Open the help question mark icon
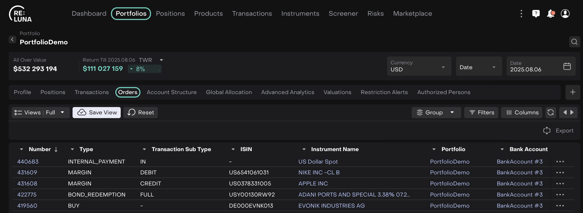 tap(536, 14)
